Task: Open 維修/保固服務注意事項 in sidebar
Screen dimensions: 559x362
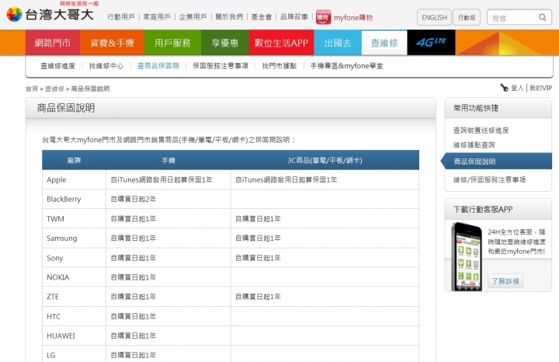Action: coord(489,179)
